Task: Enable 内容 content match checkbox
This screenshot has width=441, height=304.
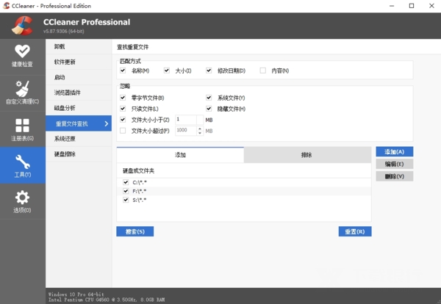Action: click(x=262, y=70)
